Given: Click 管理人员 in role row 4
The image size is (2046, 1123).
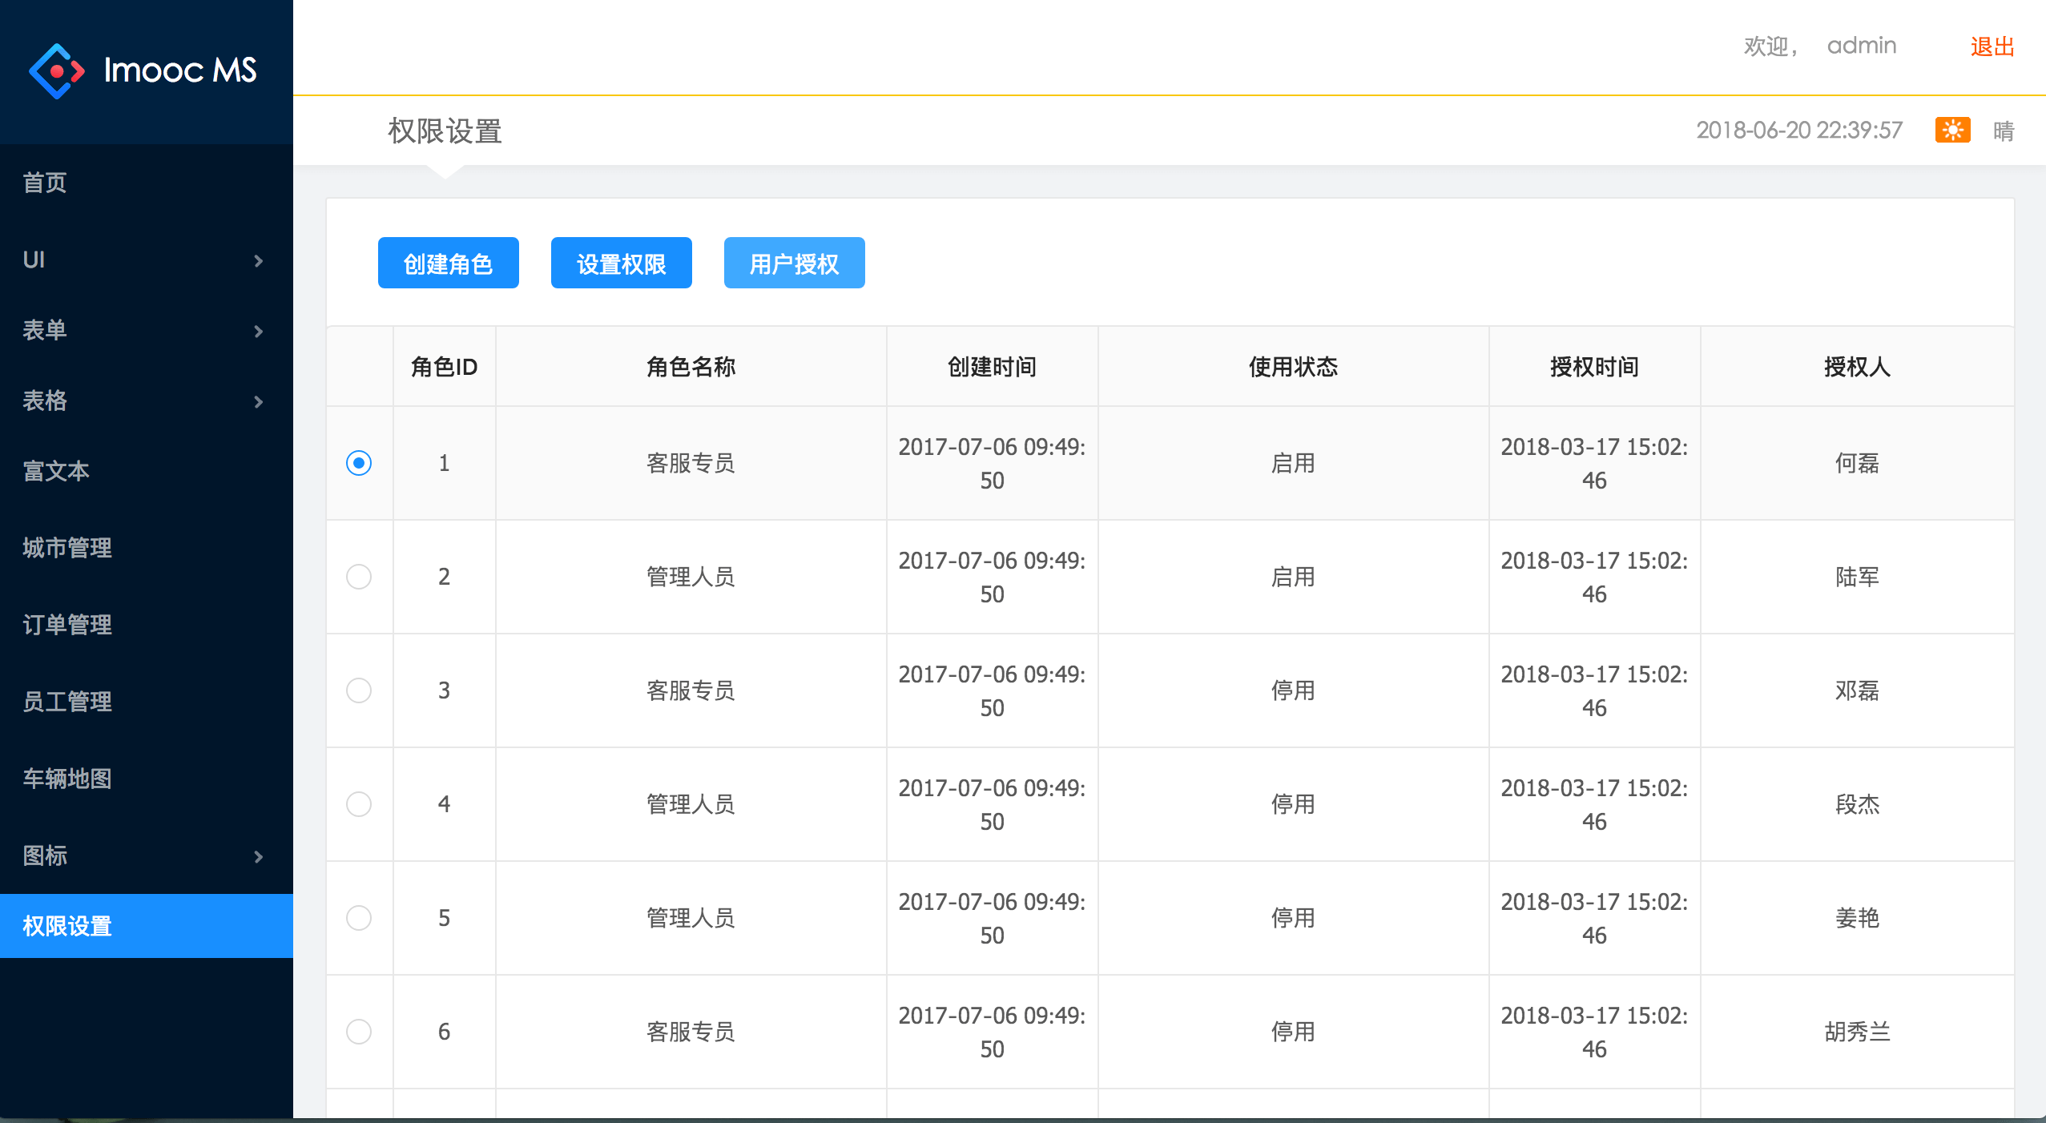Looking at the screenshot, I should click(691, 804).
